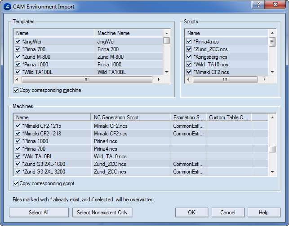The height and width of the screenshot is (226, 289).
Task: Click the Machines vertical scrollbar thumb
Action: [x=272, y=149]
